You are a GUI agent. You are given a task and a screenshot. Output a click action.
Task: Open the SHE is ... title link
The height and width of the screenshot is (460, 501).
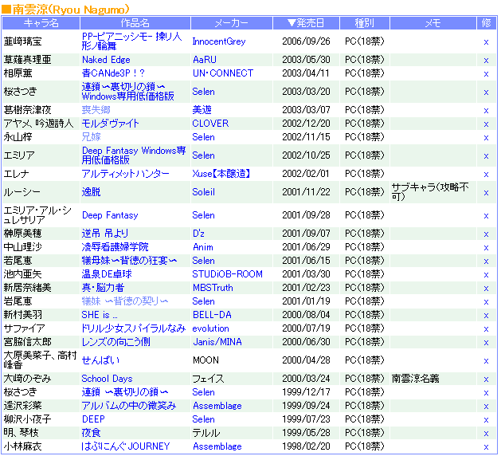(x=100, y=315)
